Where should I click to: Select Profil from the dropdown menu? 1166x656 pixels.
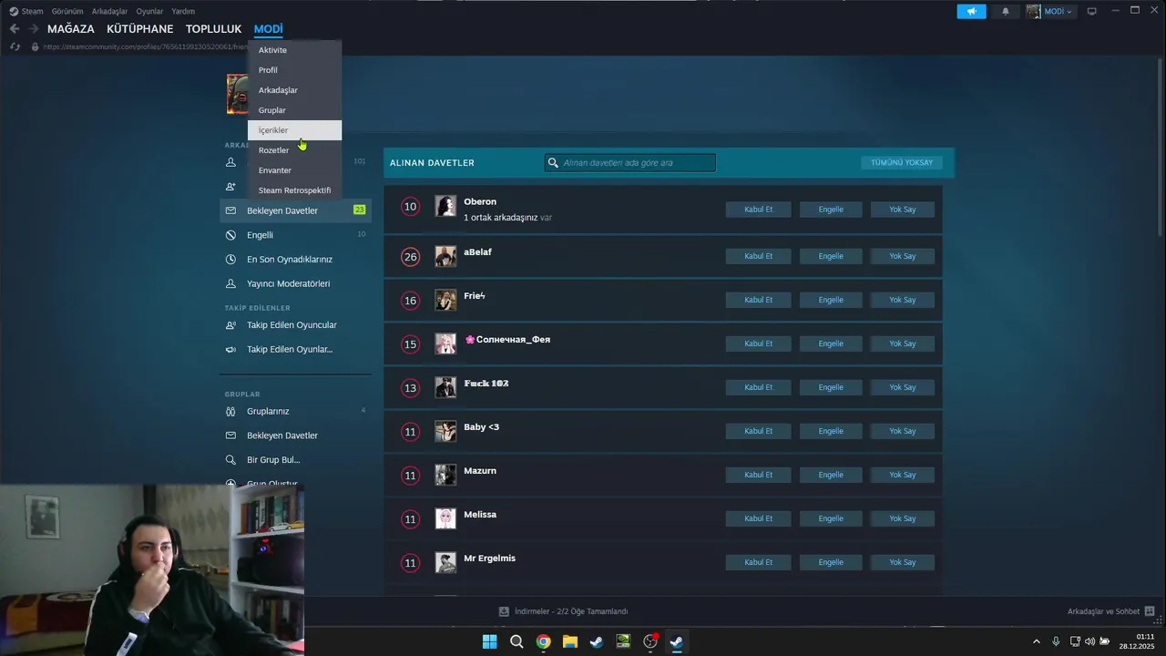(x=294, y=70)
